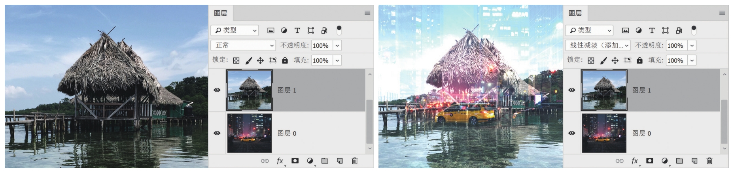Enable lock transparent pixels in right panel

point(591,60)
